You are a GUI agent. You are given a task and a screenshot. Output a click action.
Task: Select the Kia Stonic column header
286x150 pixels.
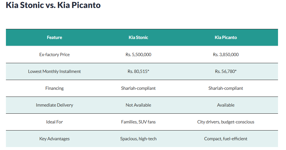(138, 37)
